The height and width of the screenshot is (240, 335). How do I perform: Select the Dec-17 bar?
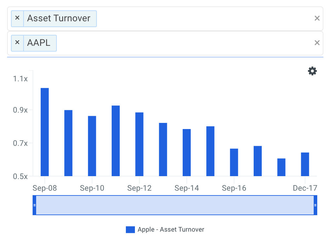click(x=305, y=164)
